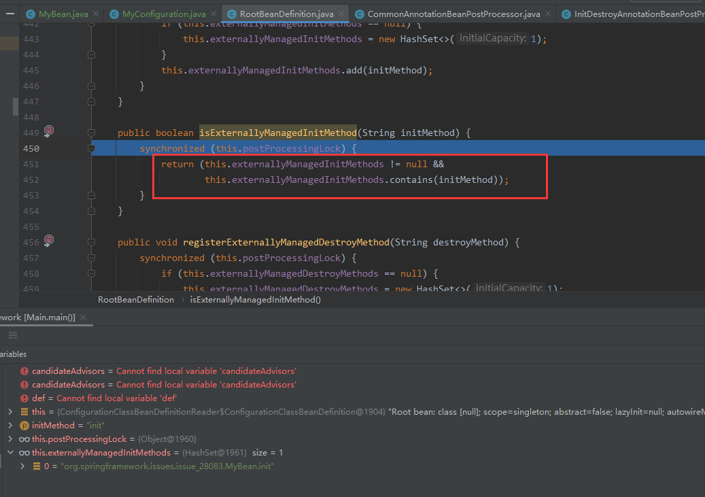
Task: Collapse the code block at line 446
Action: tap(91, 86)
